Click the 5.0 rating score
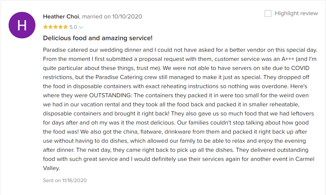The image size is (326, 195). point(73,27)
